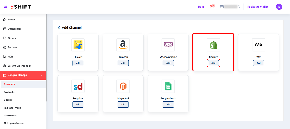This screenshot has height=129, width=290.
Task: Click the Flipkart logo icon
Action: pyautogui.click(x=78, y=45)
